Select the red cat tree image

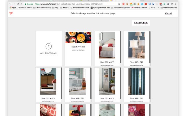[x=77, y=110]
